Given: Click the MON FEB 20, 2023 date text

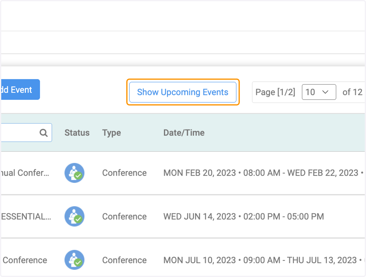Looking at the screenshot, I should pos(200,173).
